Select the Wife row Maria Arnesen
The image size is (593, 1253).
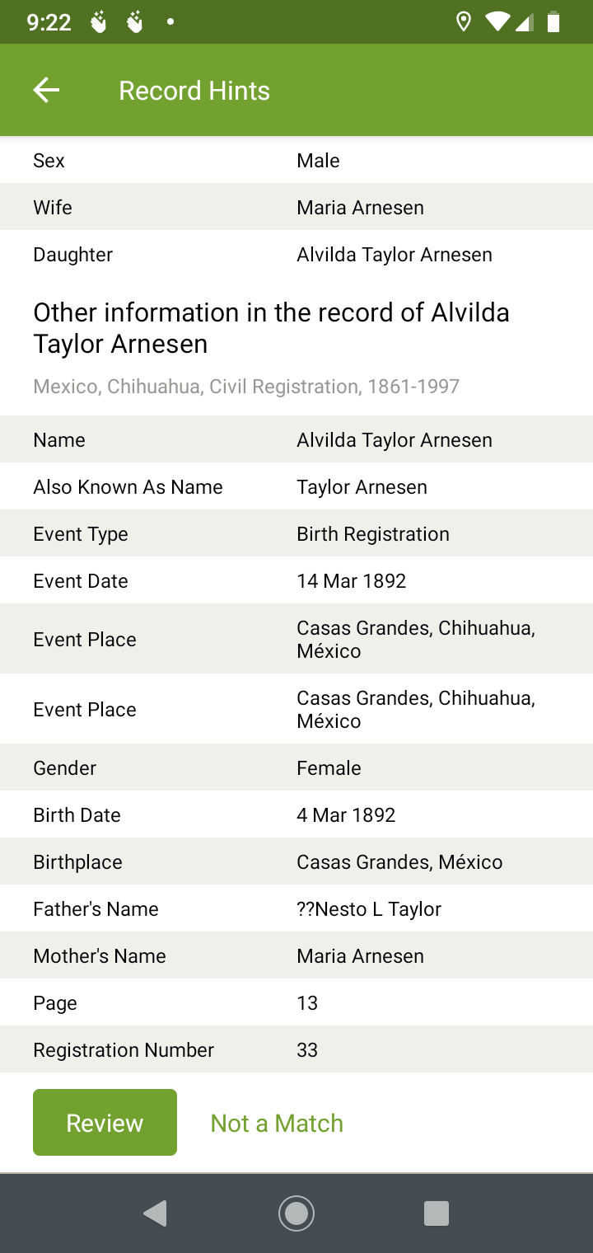click(x=296, y=207)
